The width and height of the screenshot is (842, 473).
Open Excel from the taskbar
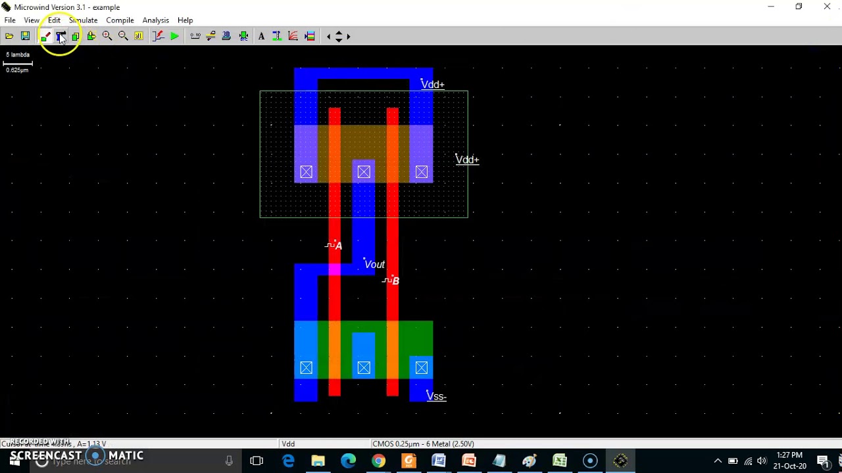coord(560,461)
